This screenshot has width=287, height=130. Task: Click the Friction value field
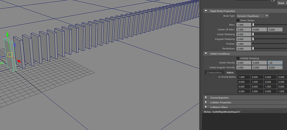[x=244, y=44]
